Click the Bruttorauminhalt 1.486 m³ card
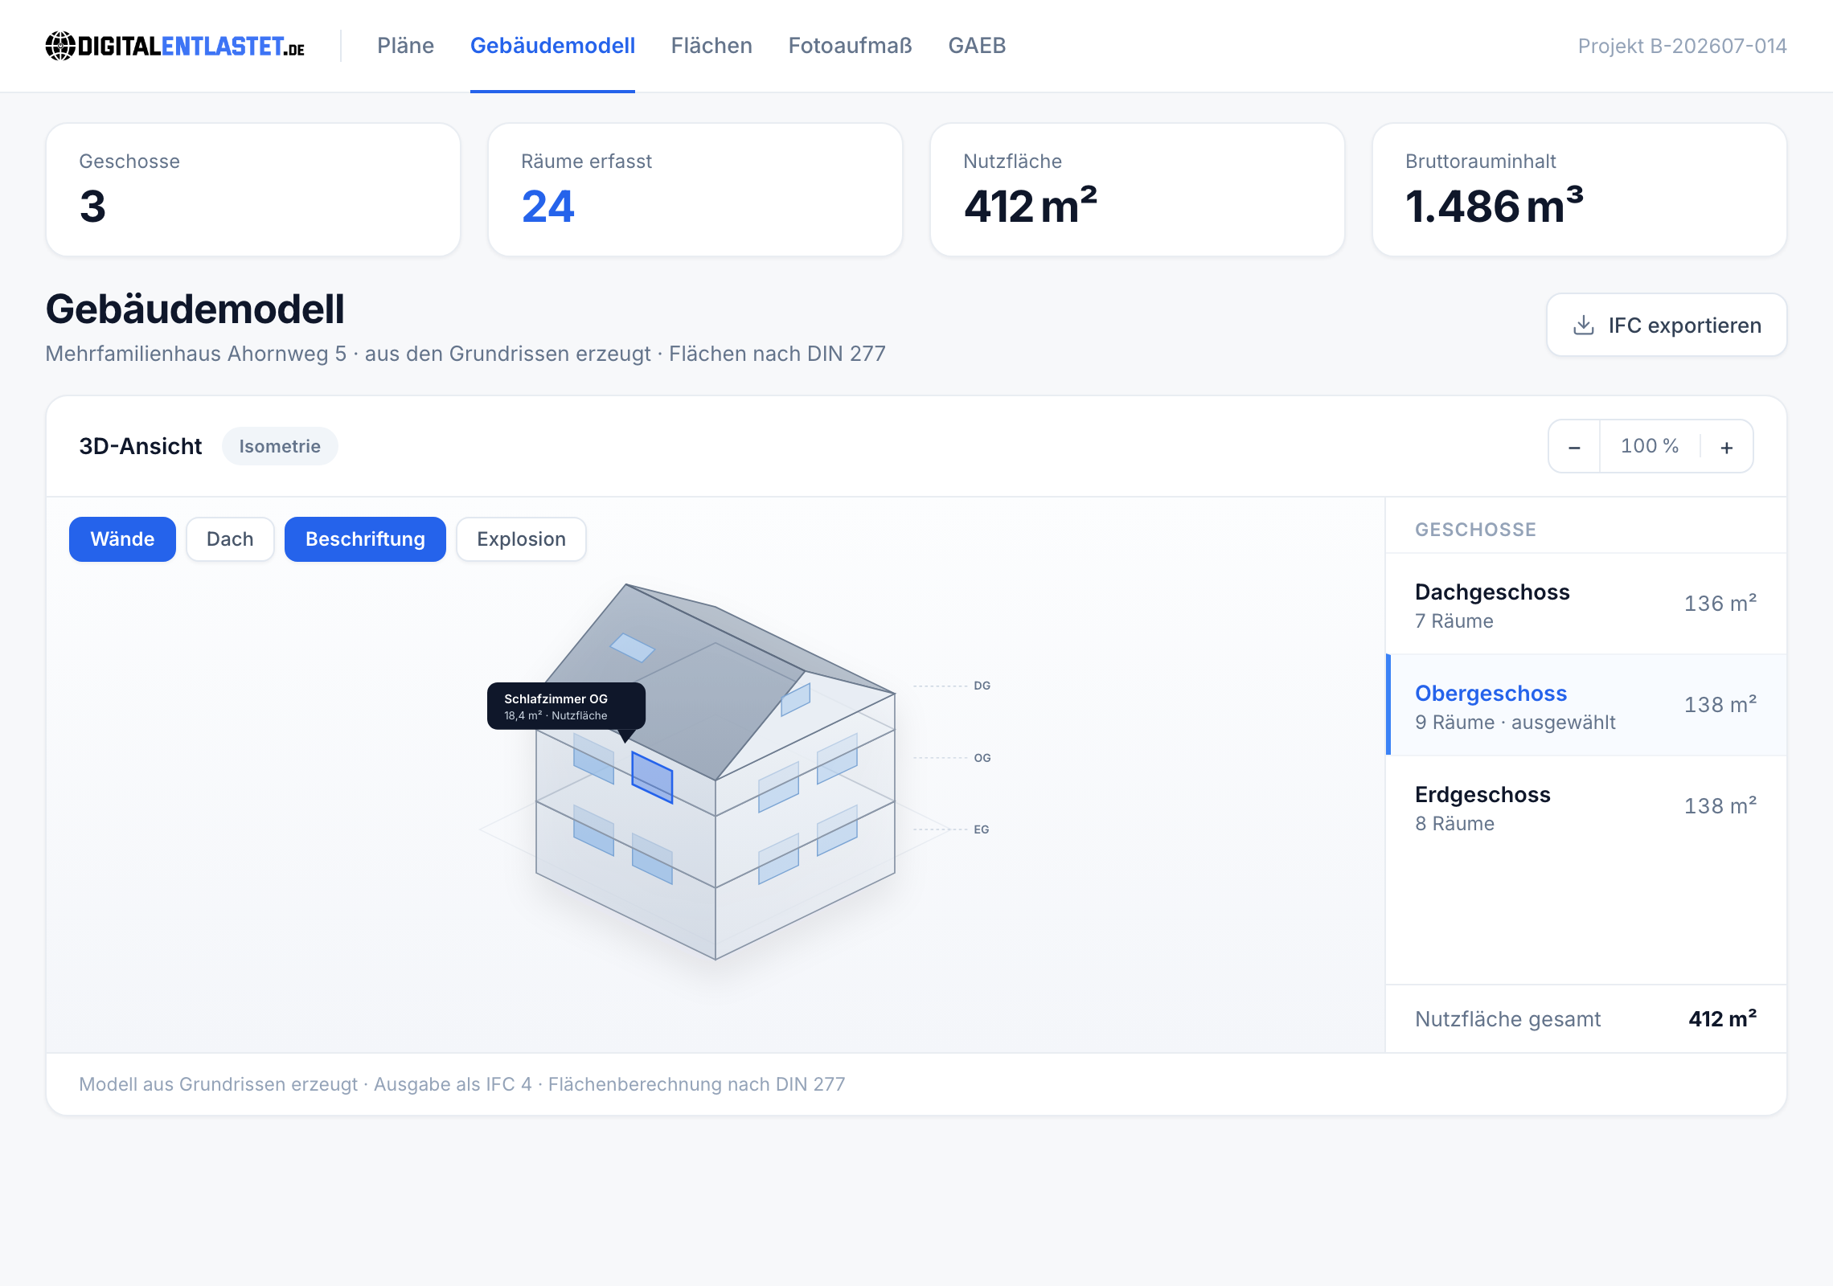The height and width of the screenshot is (1286, 1833). point(1580,190)
